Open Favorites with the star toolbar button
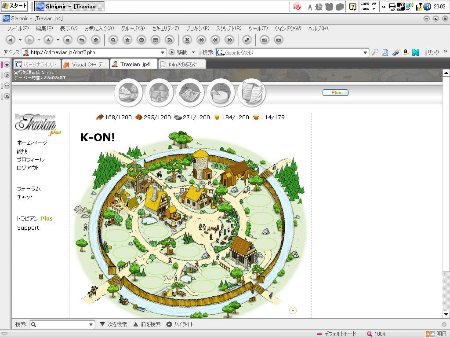The image size is (450, 338). coord(127,40)
